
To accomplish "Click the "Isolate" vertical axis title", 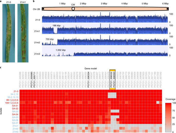I will click(1, 111).
